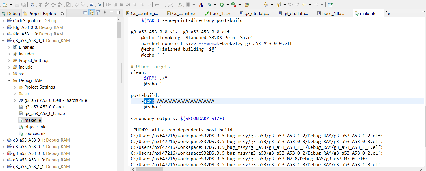The height and width of the screenshot is (171, 426).
Task: Open the Run configurations dropdown arrow
Action: click(x=227, y=5)
